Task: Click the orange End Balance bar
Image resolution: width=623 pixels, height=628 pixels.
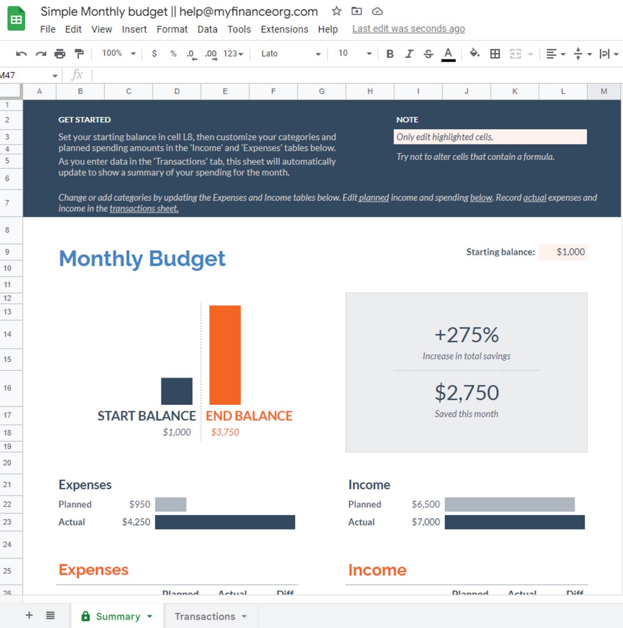Action: [225, 355]
